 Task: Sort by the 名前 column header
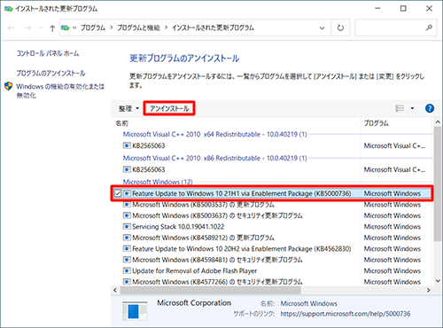coord(121,123)
